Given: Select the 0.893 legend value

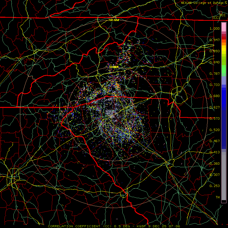Looking at the screenshot, I should tap(215, 51).
